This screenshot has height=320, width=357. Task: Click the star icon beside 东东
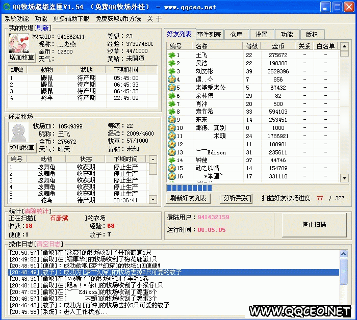172,120
